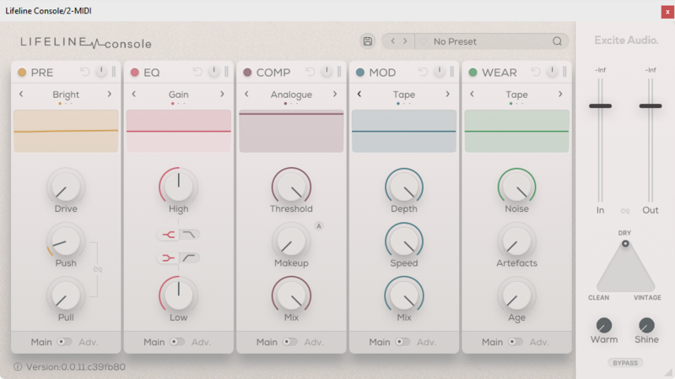Load the next preset with the right arrow
Screen dimensions: 675x379
click(405, 41)
